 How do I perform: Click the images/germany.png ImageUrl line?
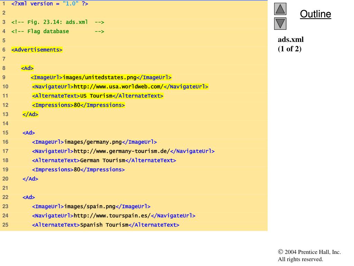tap(94, 142)
